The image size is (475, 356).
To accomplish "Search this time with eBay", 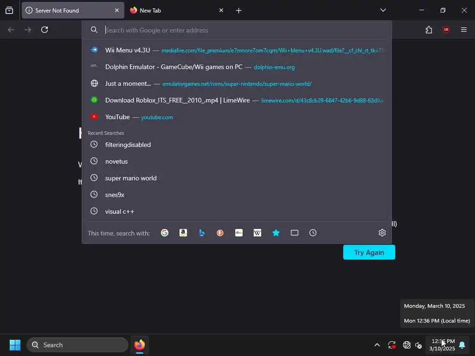I will point(239,233).
